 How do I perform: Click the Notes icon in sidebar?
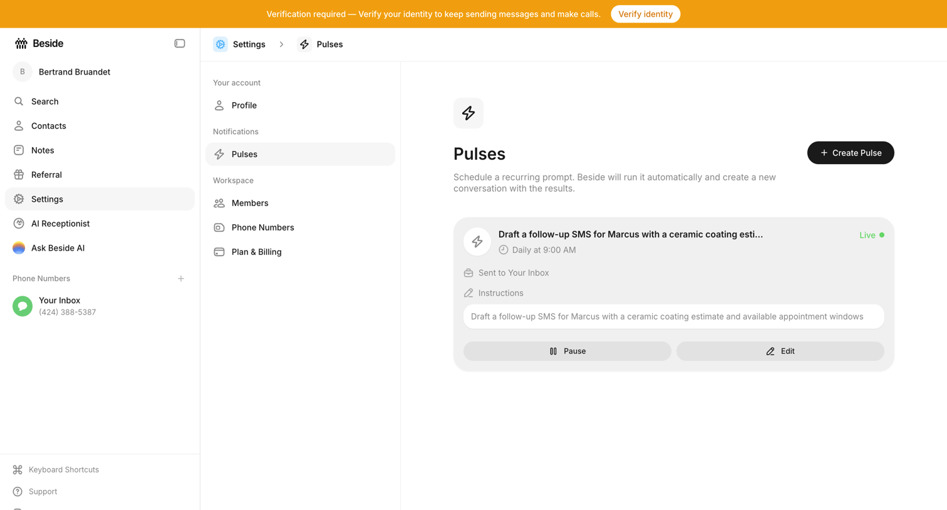19,150
